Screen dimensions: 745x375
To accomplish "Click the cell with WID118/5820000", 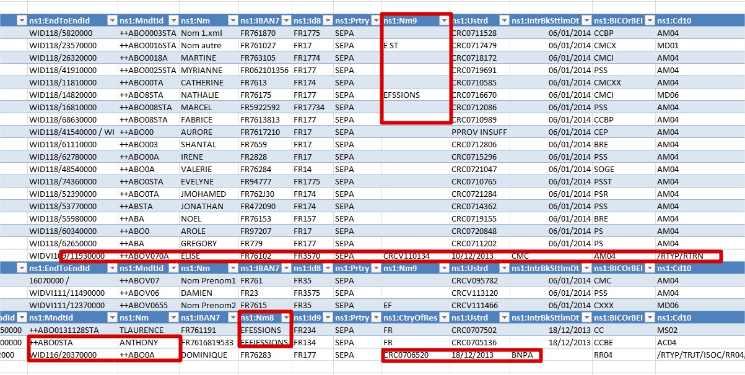I will click(x=61, y=33).
